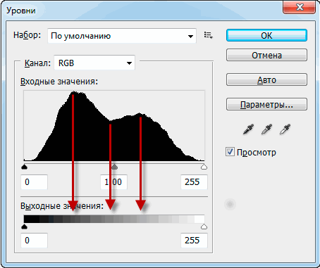Focus the input highlights field showing 255

click(194, 182)
